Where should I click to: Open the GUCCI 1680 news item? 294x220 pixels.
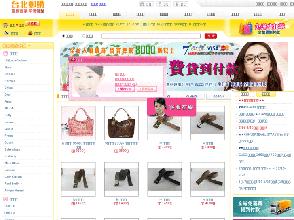pos(264,158)
